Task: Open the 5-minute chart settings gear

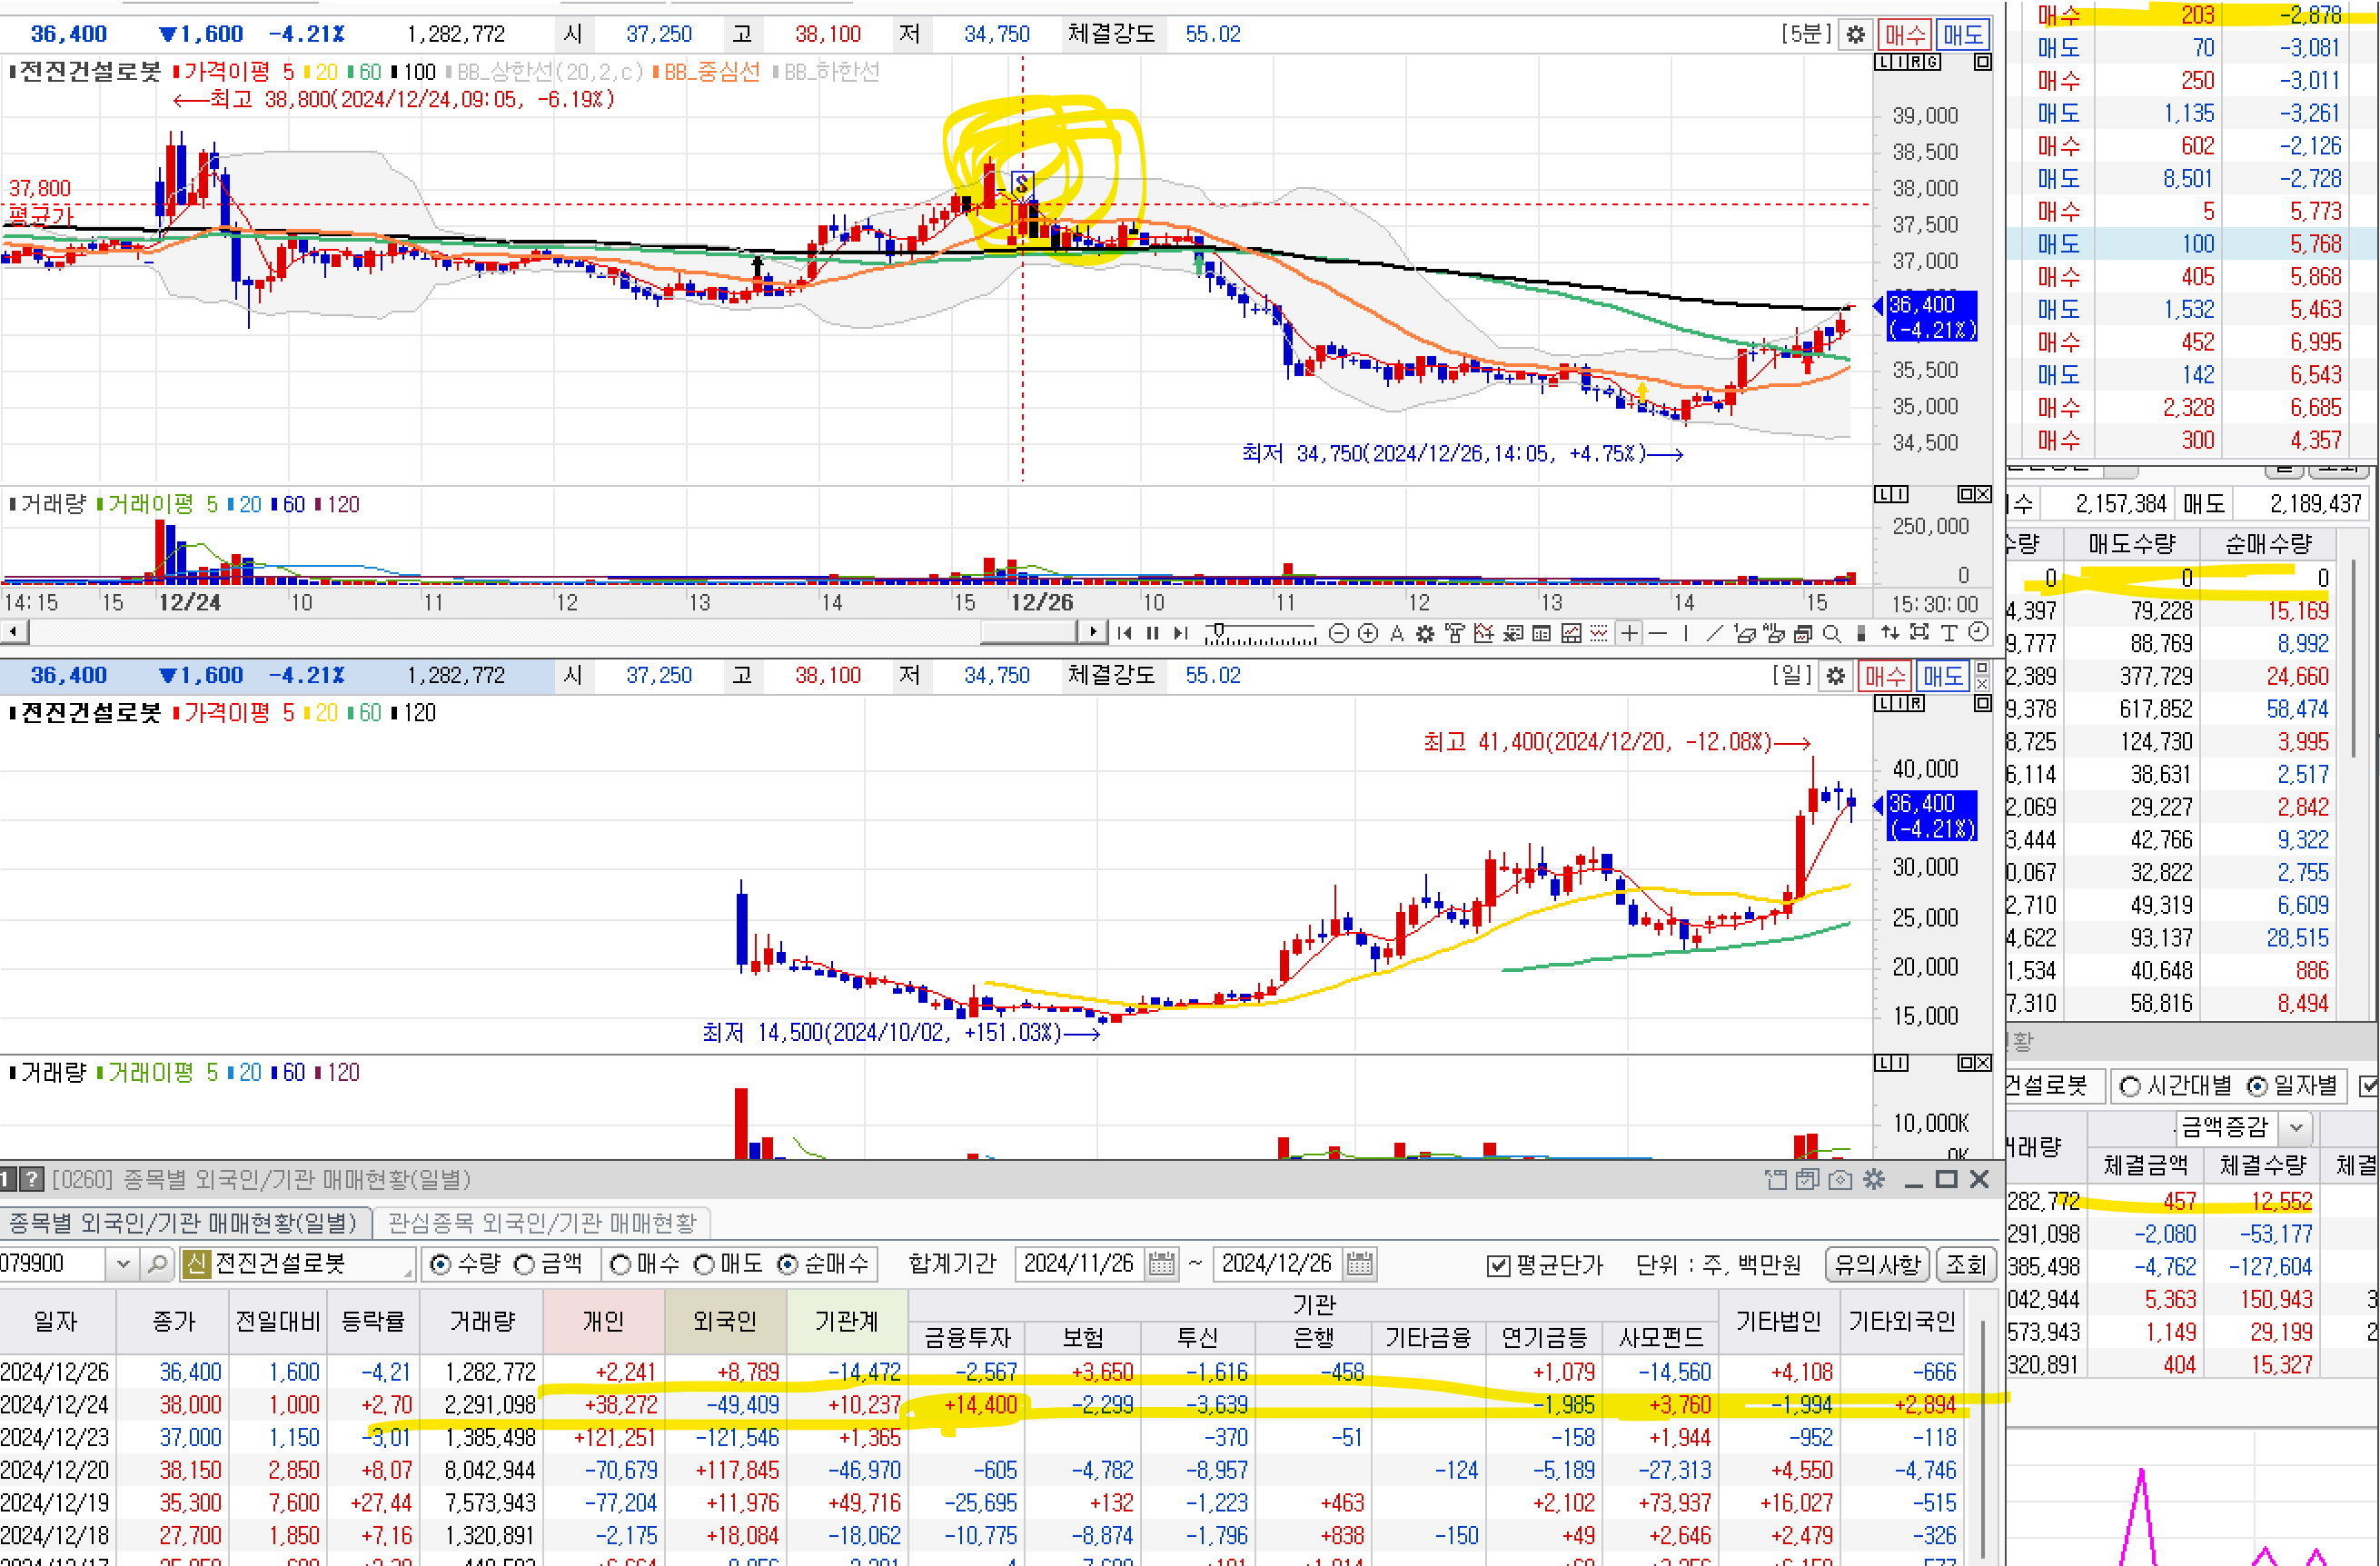Action: [x=1855, y=34]
